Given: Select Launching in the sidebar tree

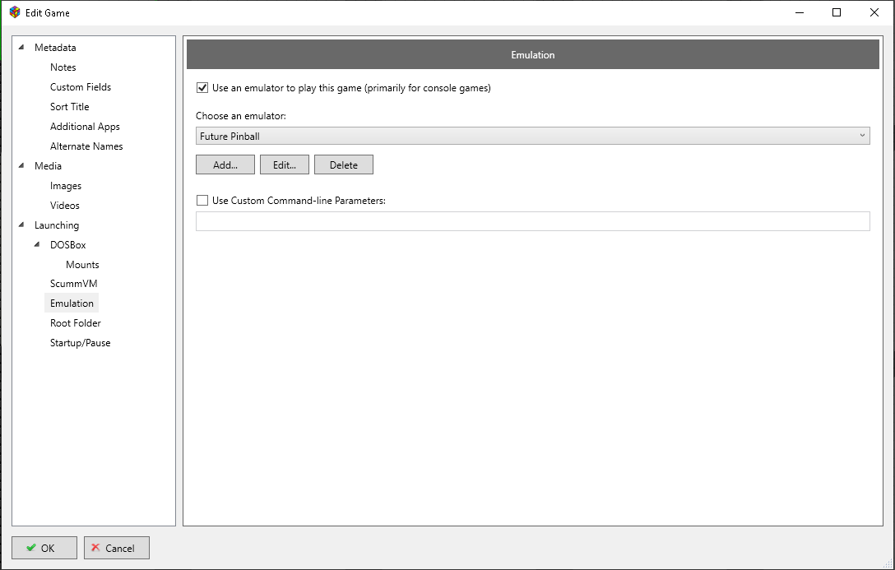Looking at the screenshot, I should tap(57, 225).
